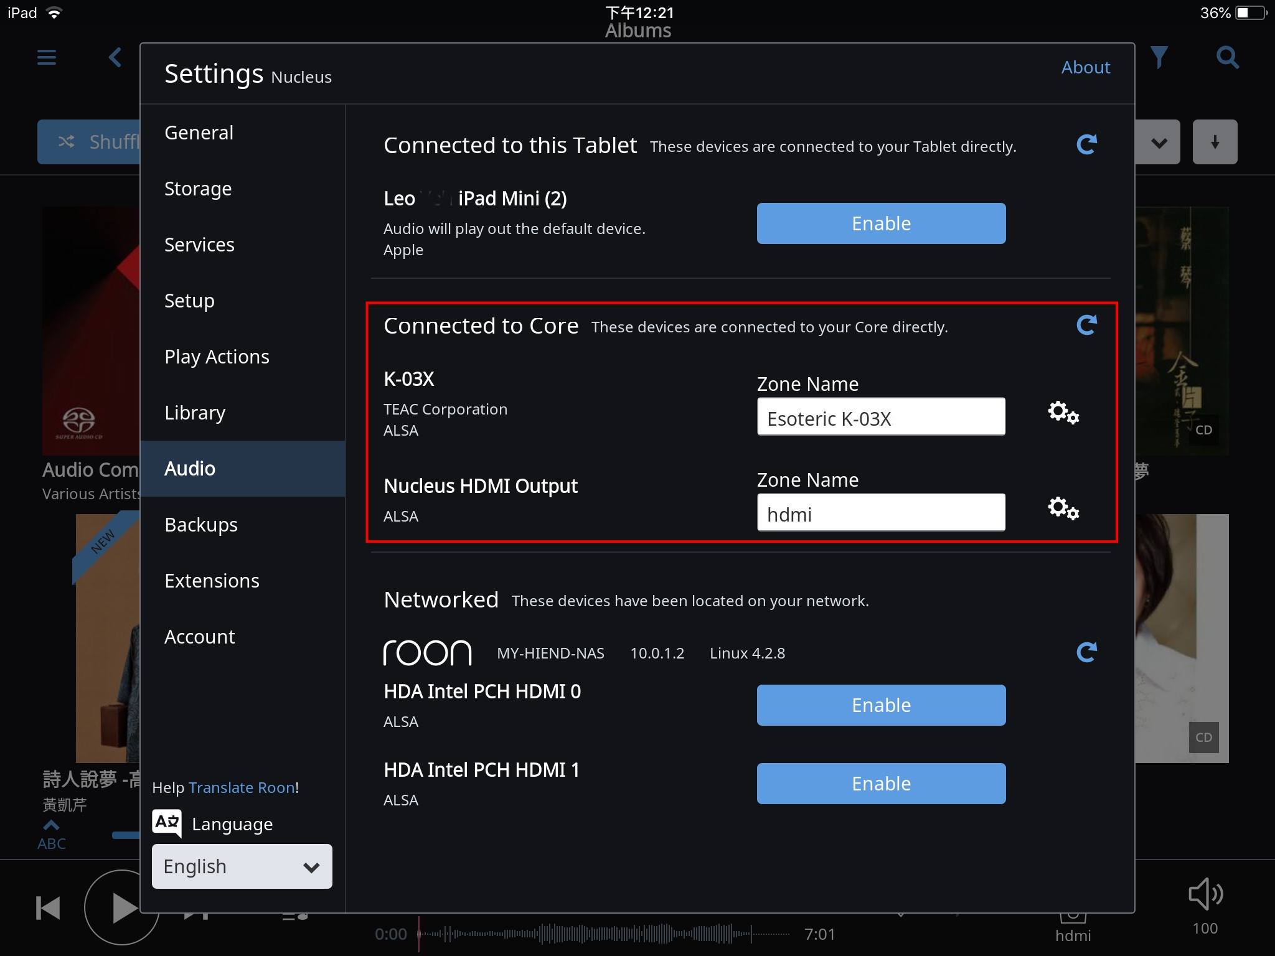Image resolution: width=1275 pixels, height=956 pixels.
Task: Open the About link
Action: click(x=1086, y=67)
